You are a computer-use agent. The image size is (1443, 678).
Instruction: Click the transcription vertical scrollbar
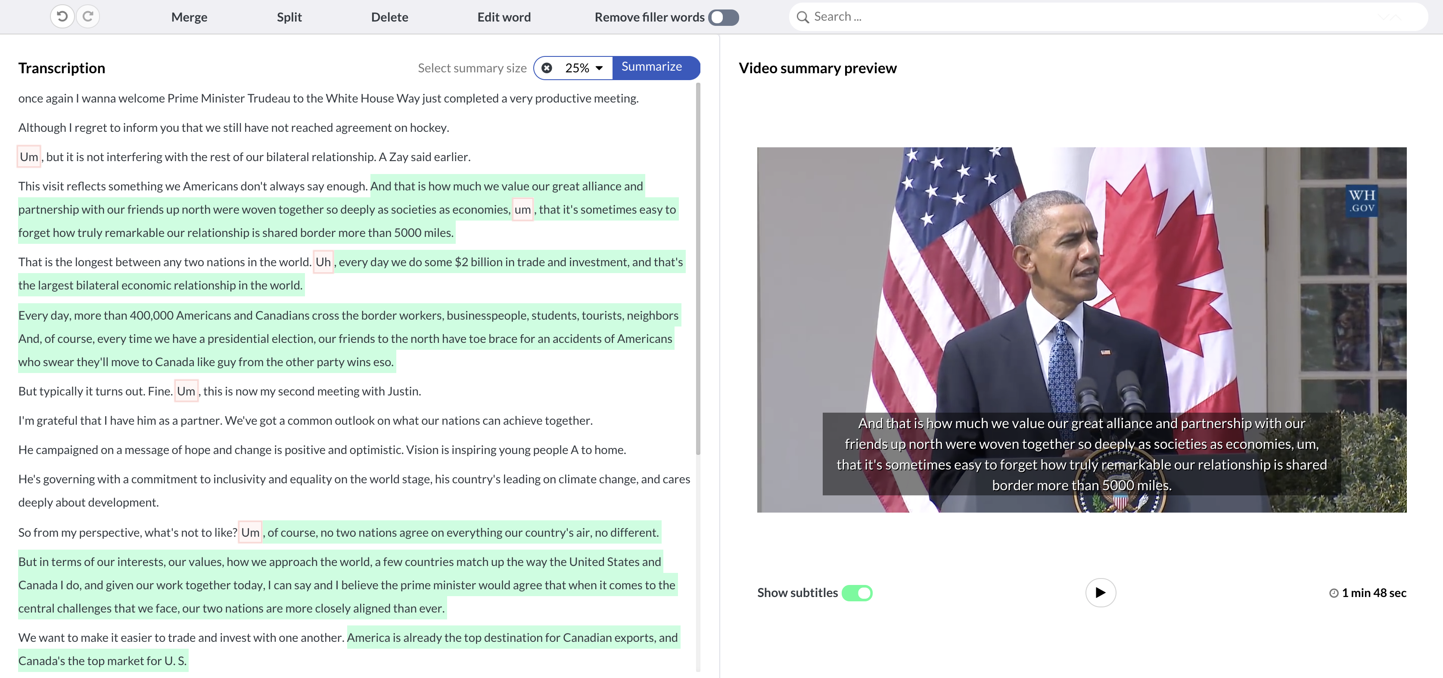click(x=698, y=269)
